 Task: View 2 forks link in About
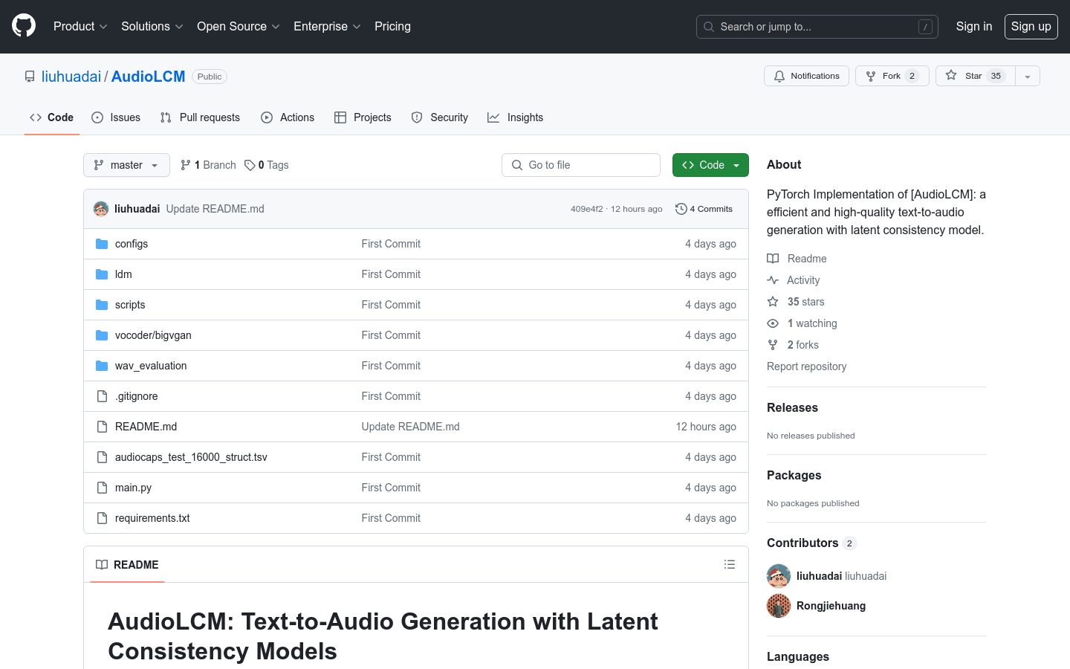pos(793,345)
